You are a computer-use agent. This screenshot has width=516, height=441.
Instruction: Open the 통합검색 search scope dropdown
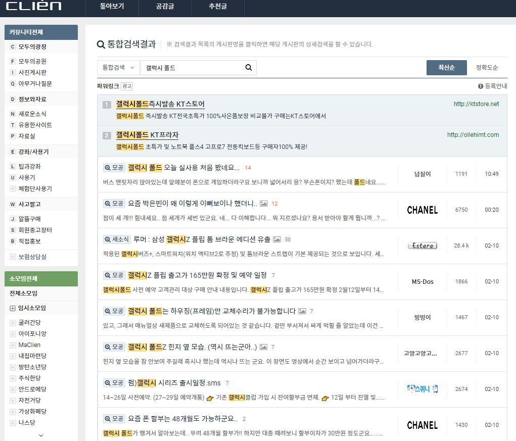click(118, 67)
